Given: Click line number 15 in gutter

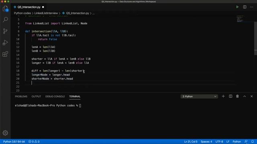Looking at the screenshot, I should [x=18, y=59].
